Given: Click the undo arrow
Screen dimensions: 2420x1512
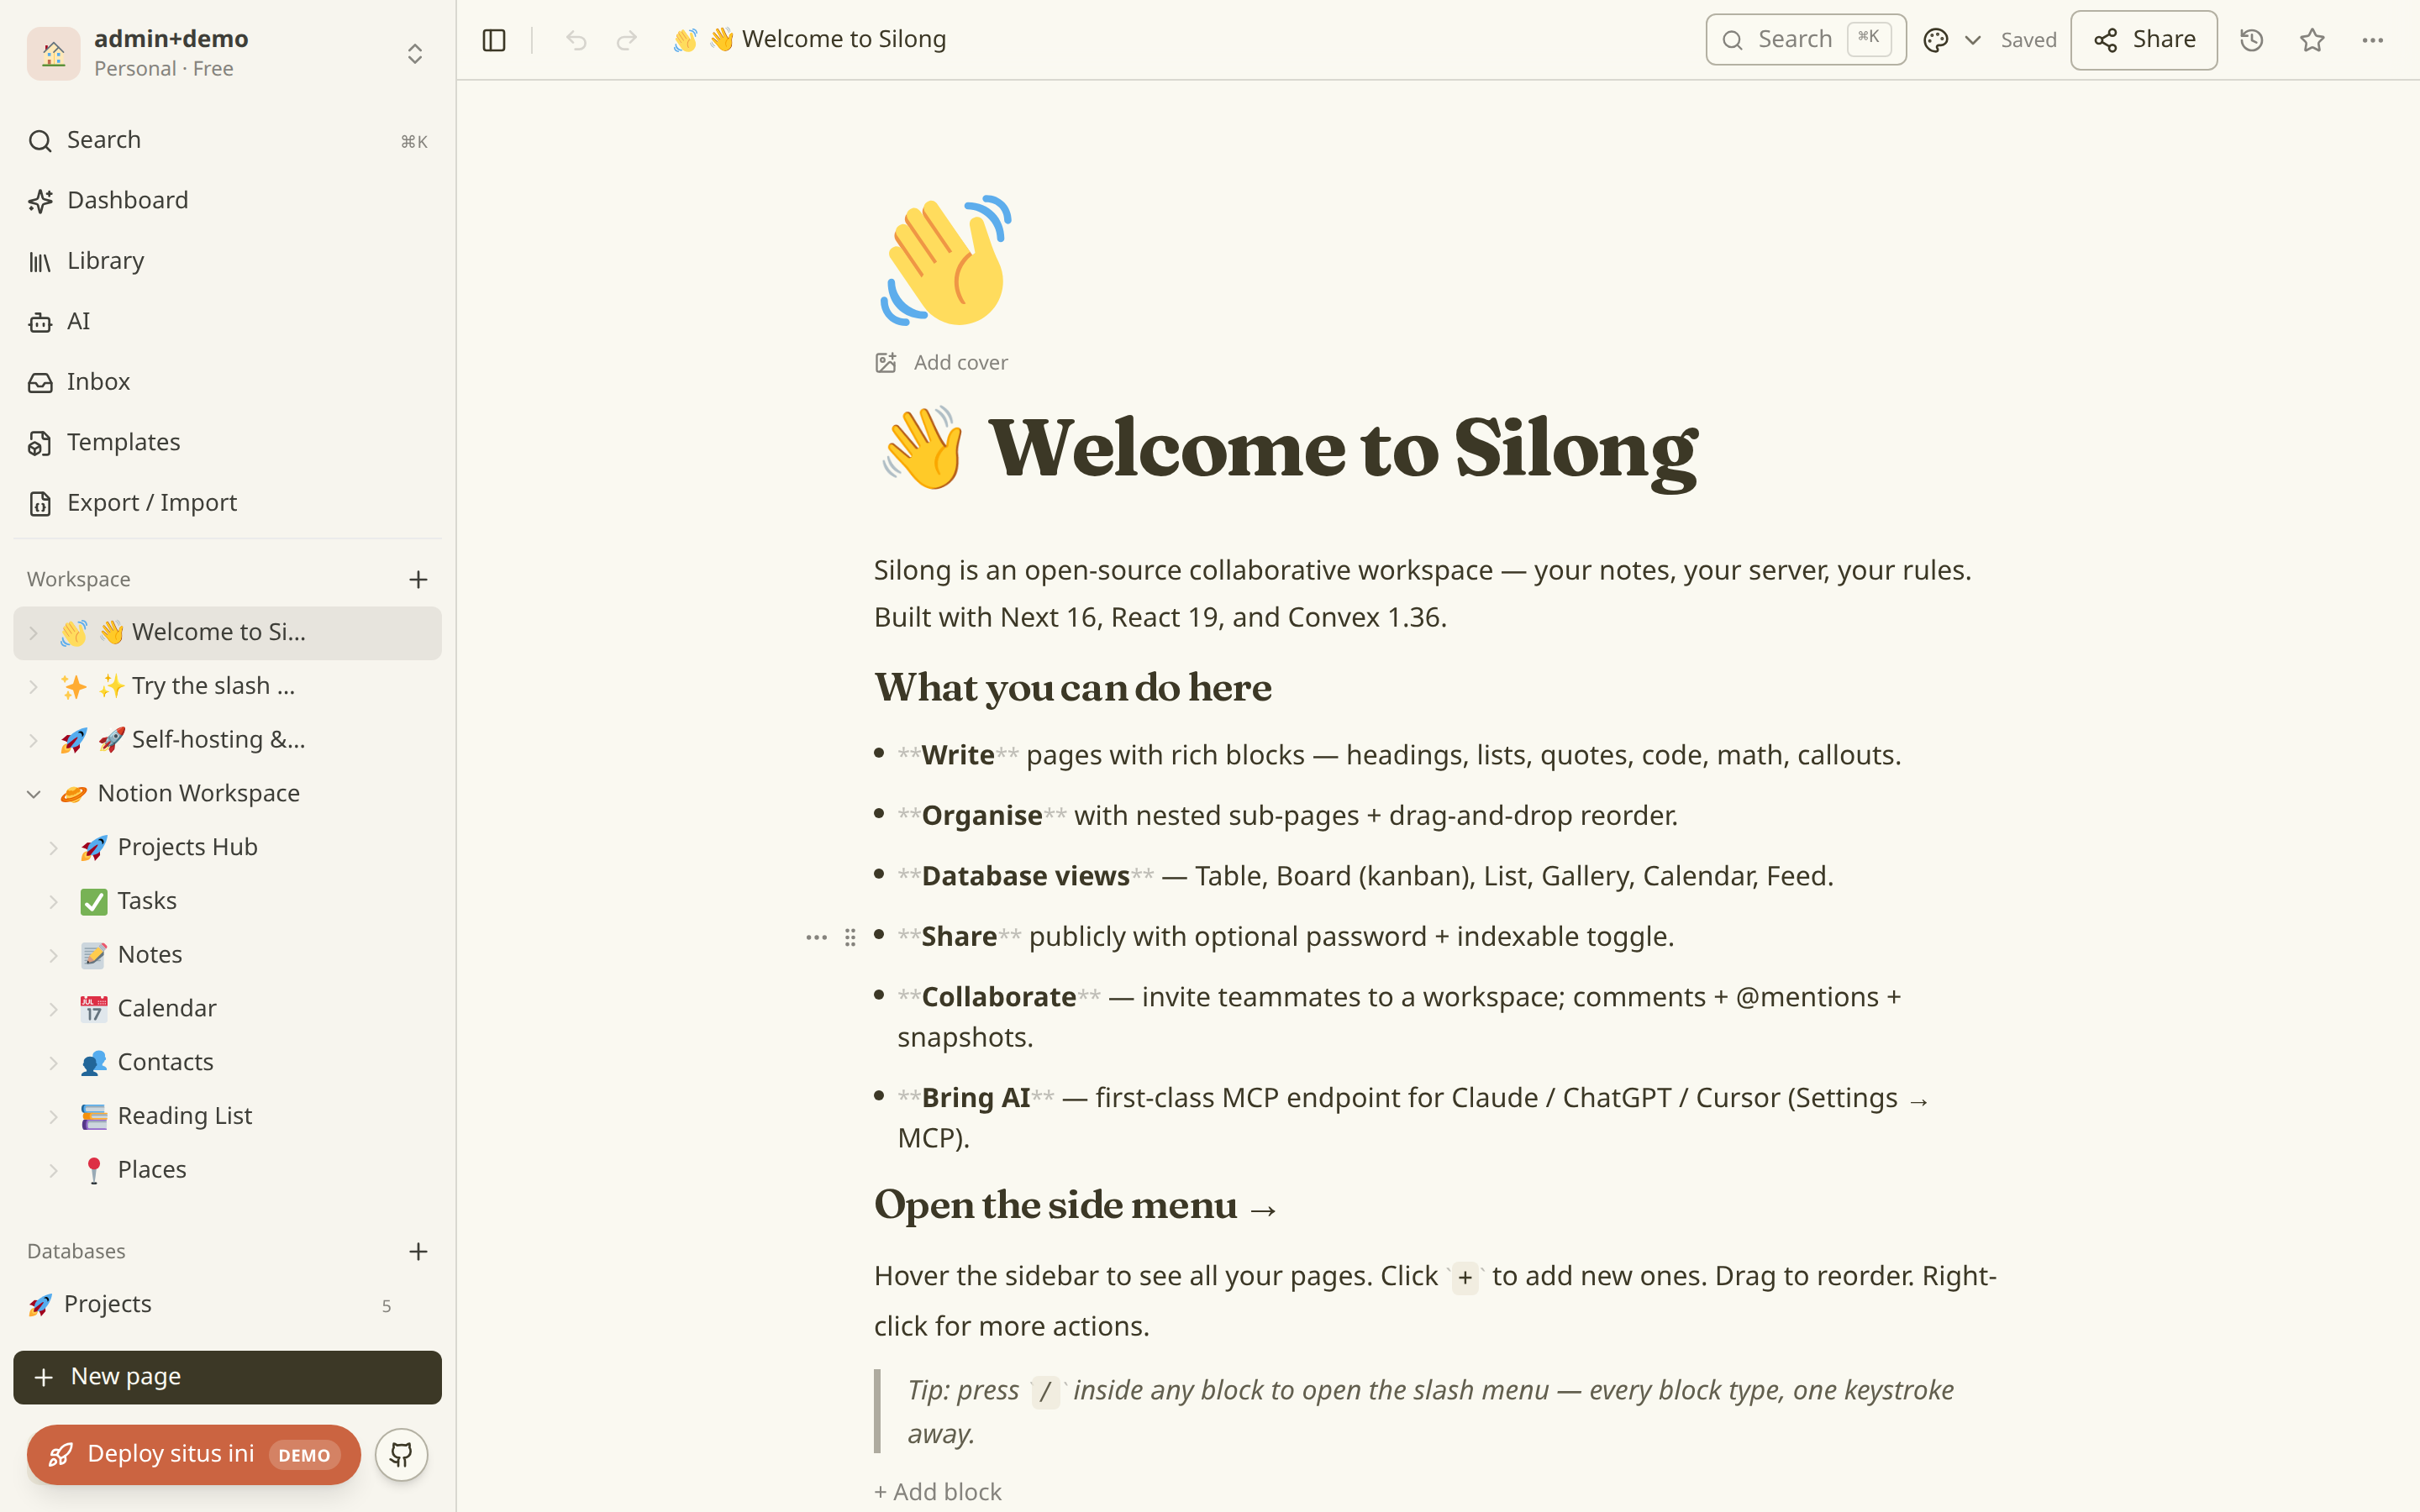Looking at the screenshot, I should pos(576,40).
